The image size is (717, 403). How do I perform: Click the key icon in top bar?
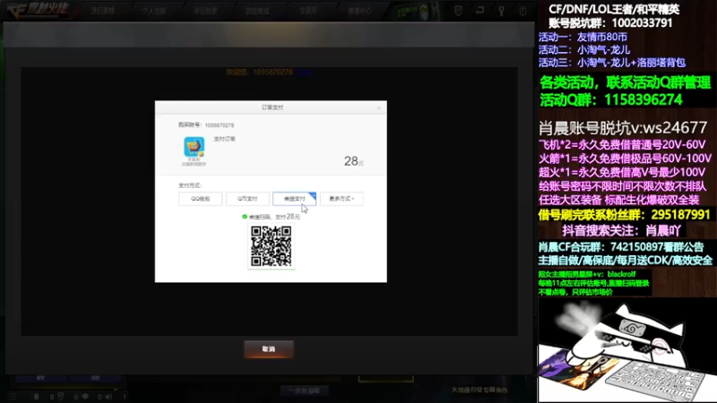[501, 11]
